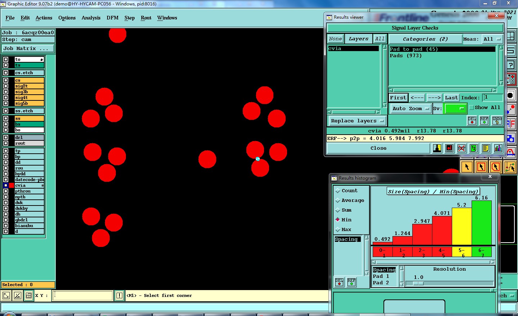Screen dimensions: 518x316
Task: Open the Rout menu
Action: pos(146,18)
